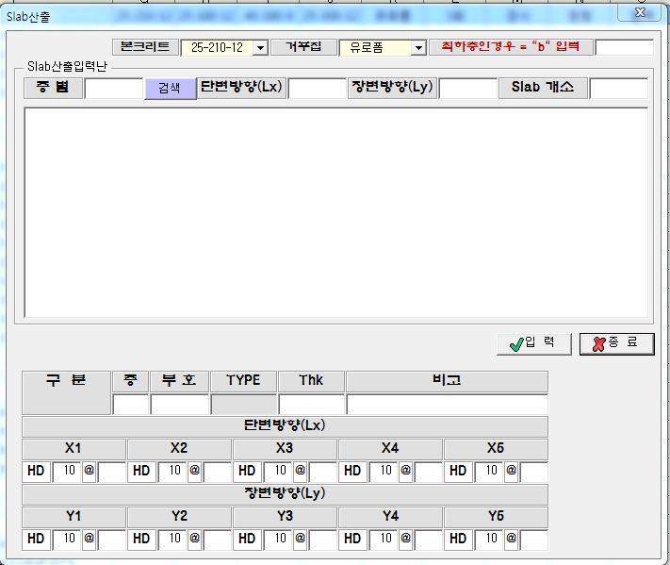Click the Y1 spacing field after @
Image resolution: width=670 pixels, height=565 pixels.
pos(112,540)
